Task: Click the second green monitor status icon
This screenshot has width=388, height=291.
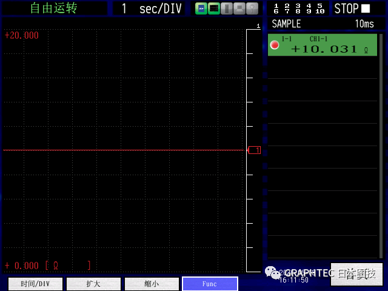Action: point(214,8)
